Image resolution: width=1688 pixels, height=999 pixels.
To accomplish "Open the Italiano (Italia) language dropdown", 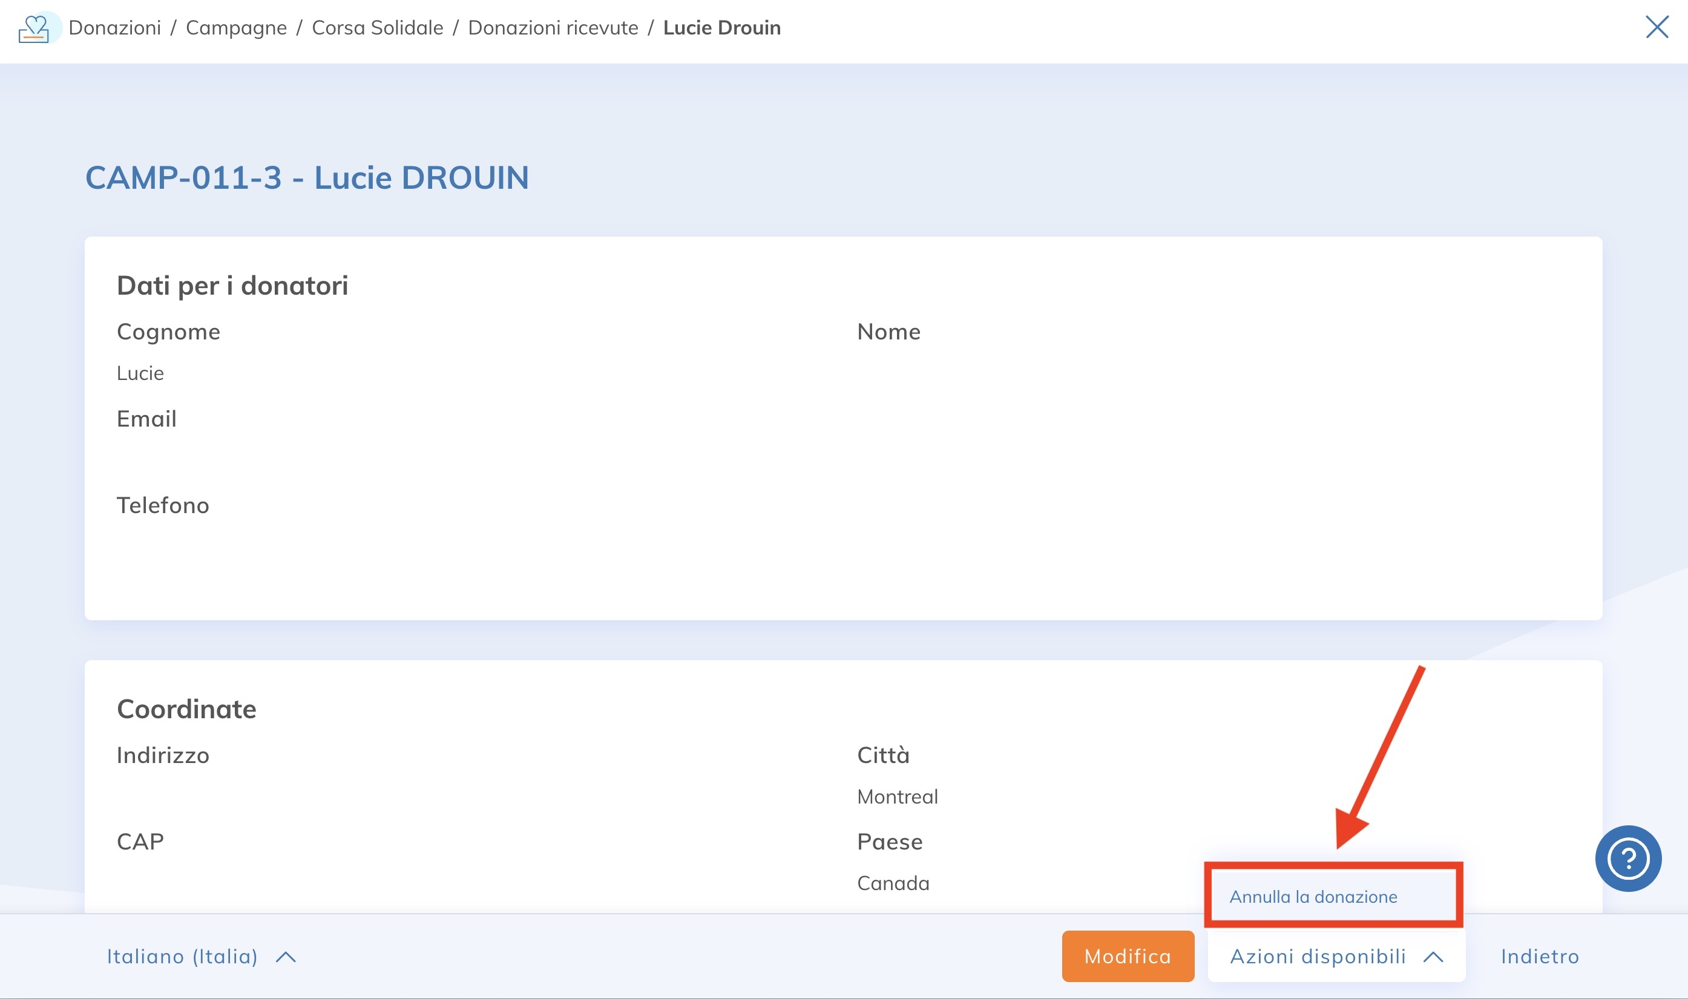I will (x=182, y=957).
